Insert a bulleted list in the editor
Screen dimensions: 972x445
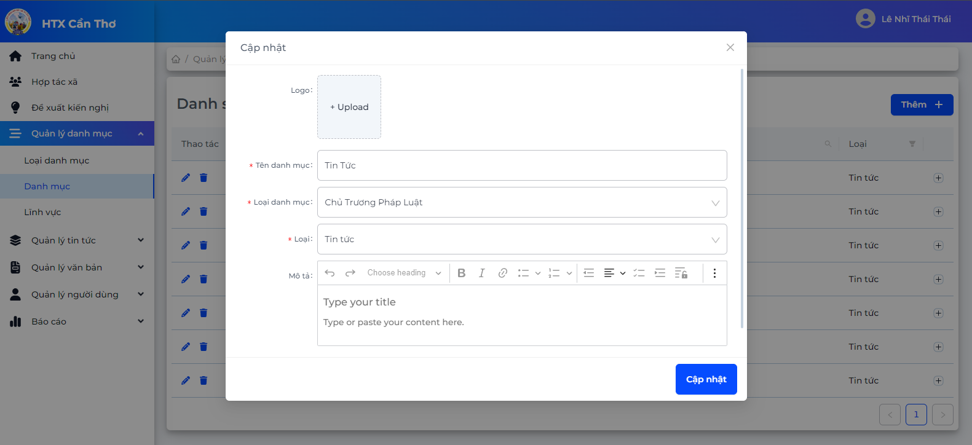point(524,273)
